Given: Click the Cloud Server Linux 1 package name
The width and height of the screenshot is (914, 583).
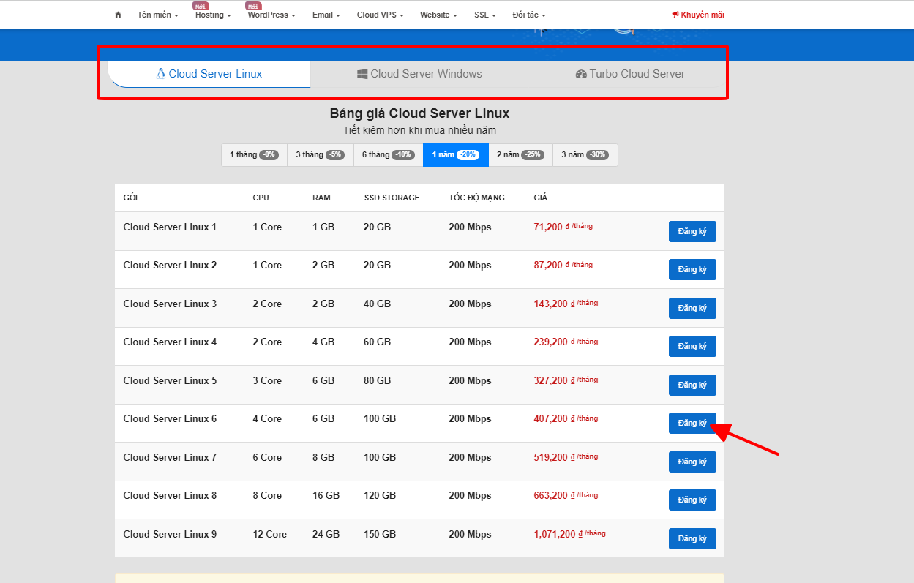Looking at the screenshot, I should point(170,227).
